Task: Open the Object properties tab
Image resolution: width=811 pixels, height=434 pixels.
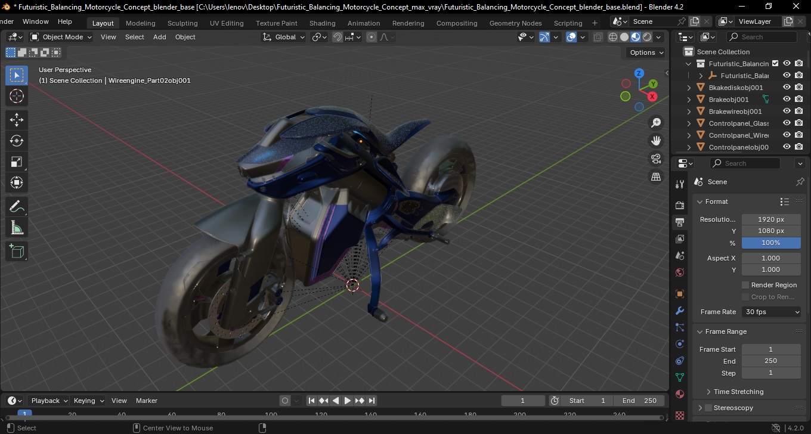Action: [680, 294]
